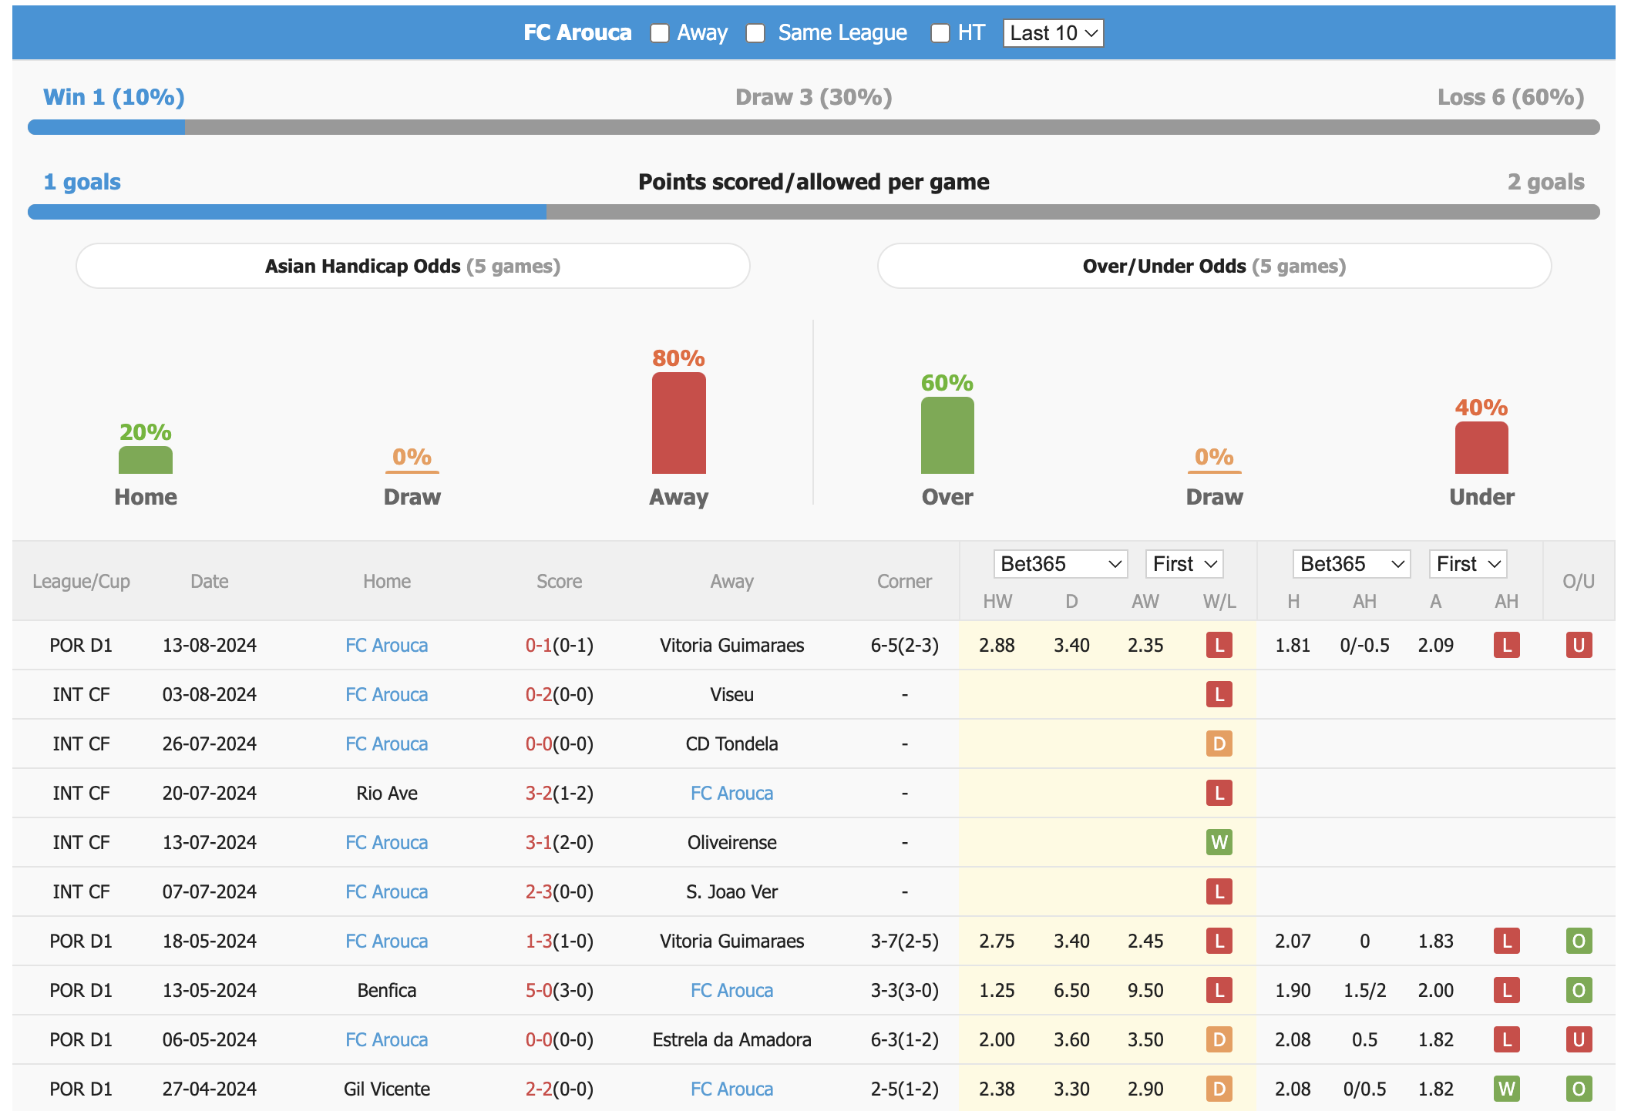Viewport: 1631px width, 1111px height.
Task: Click the 'Win 1 (10%)' label
Action: point(114,97)
